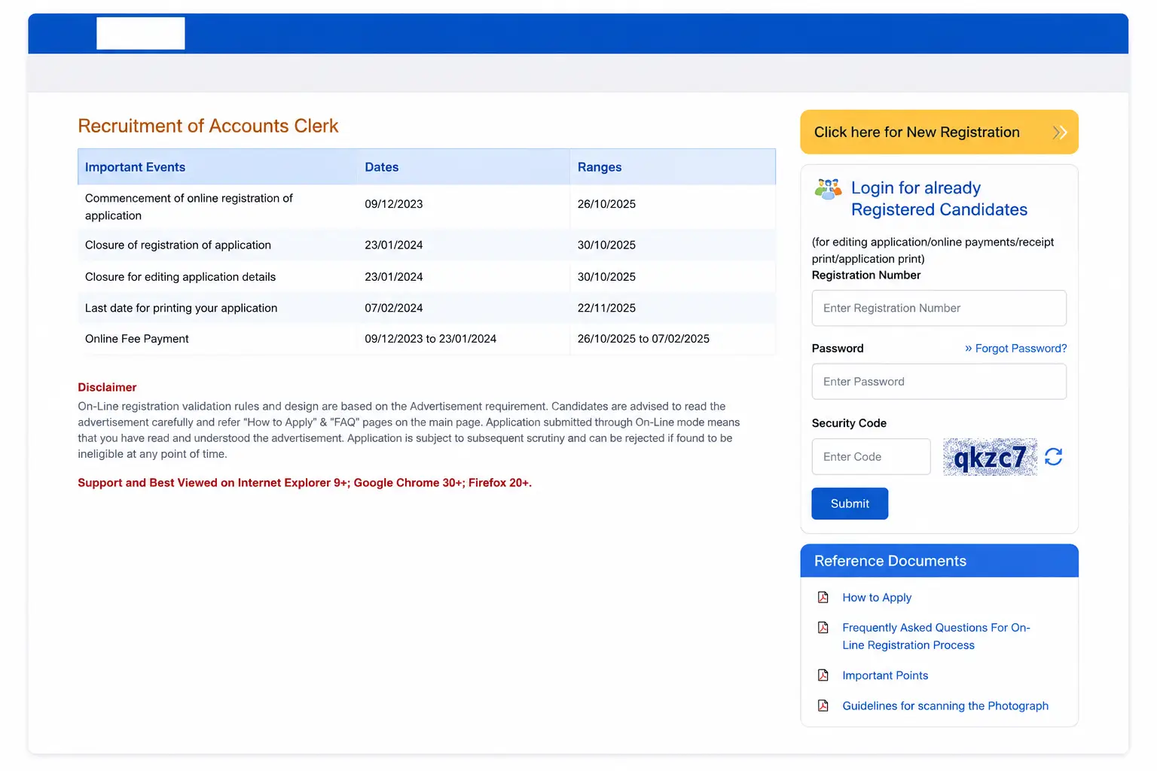Image resolution: width=1157 pixels, height=771 pixels.
Task: Click the 07/02/2024 date cell
Action: [394, 308]
